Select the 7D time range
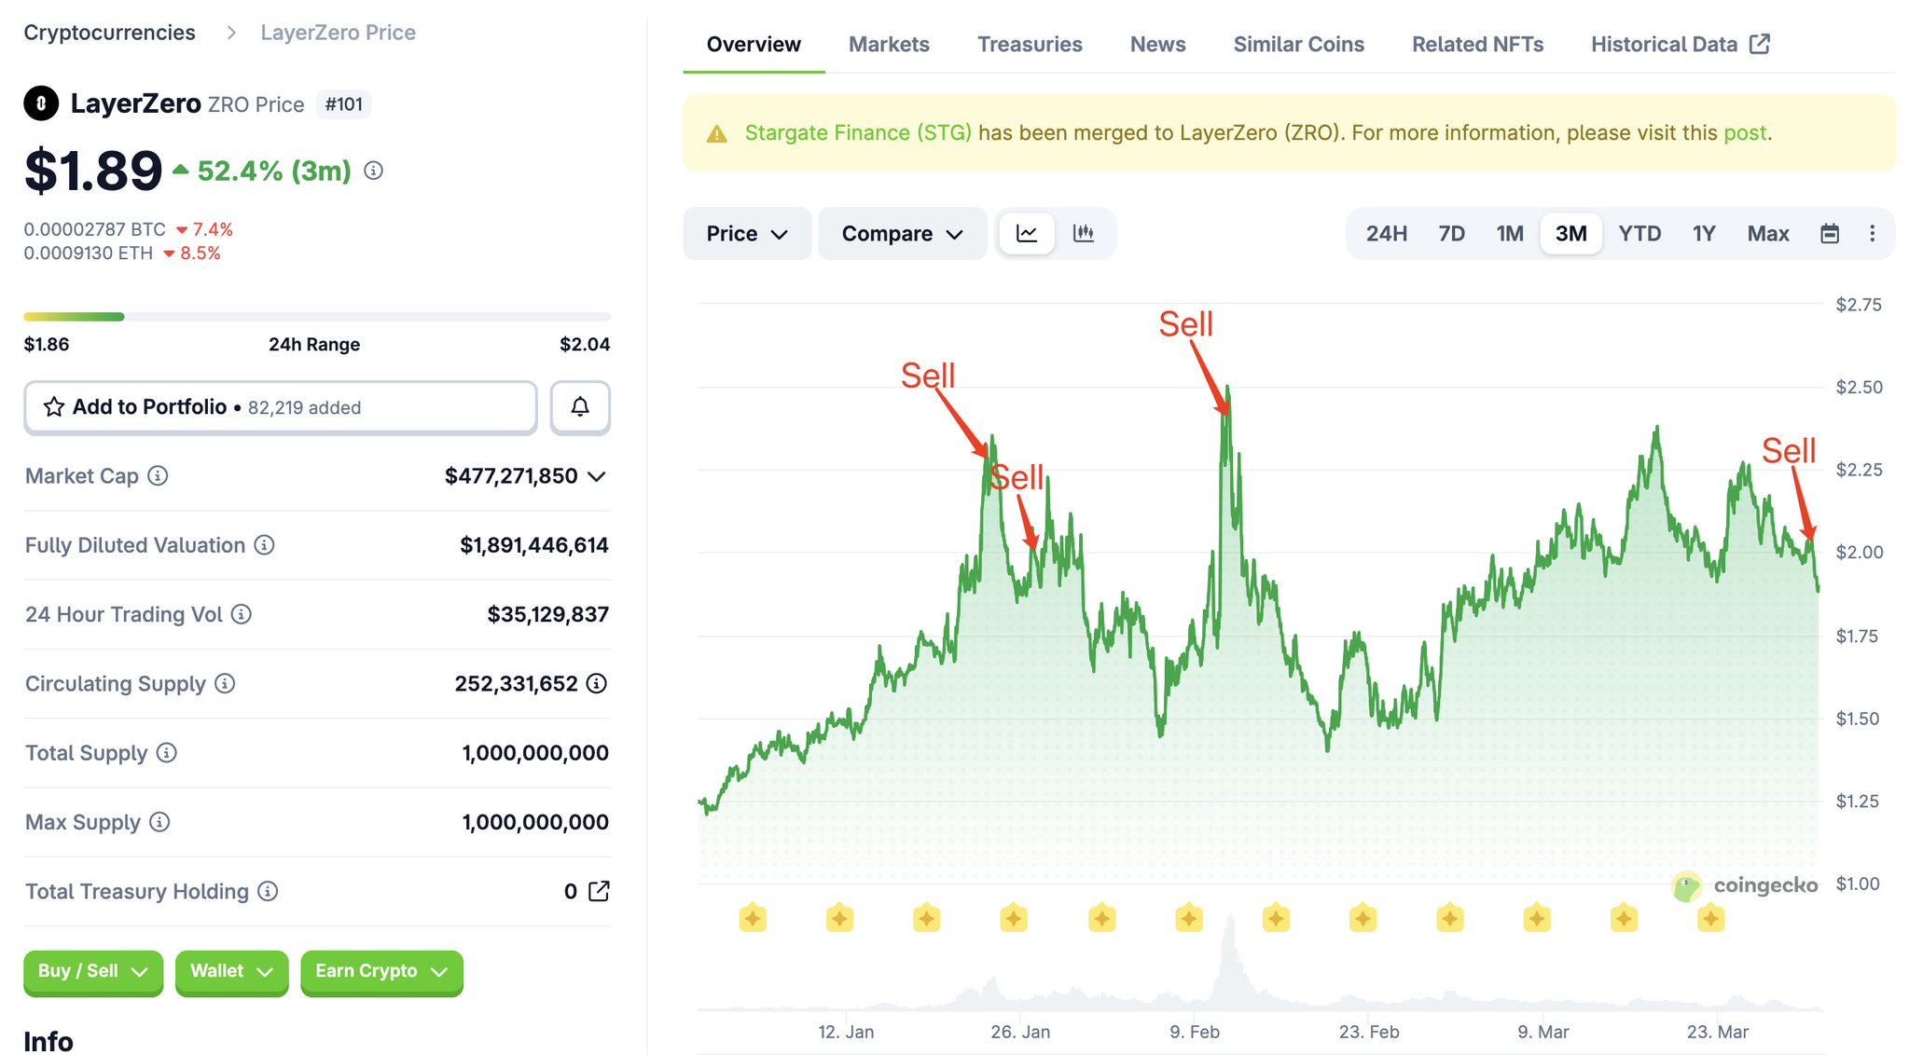This screenshot has height=1055, width=1909. (1451, 234)
